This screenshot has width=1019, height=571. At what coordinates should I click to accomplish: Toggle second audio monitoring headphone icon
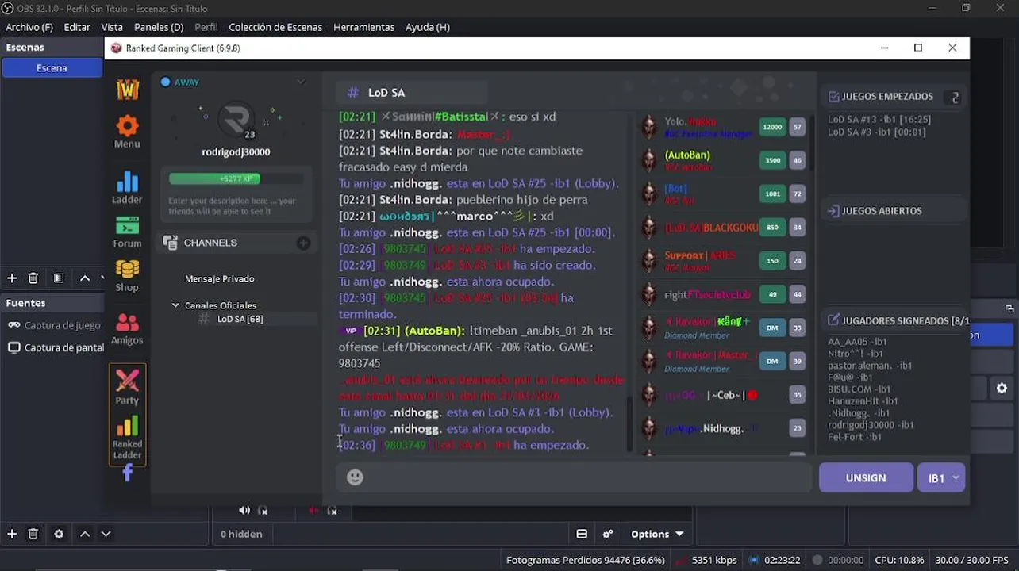coord(332,511)
